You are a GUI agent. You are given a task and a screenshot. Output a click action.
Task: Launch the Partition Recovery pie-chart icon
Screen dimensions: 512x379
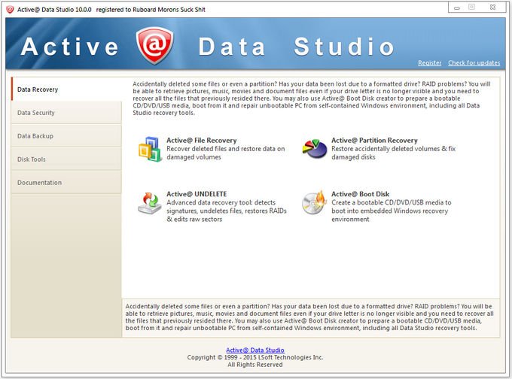tap(315, 149)
